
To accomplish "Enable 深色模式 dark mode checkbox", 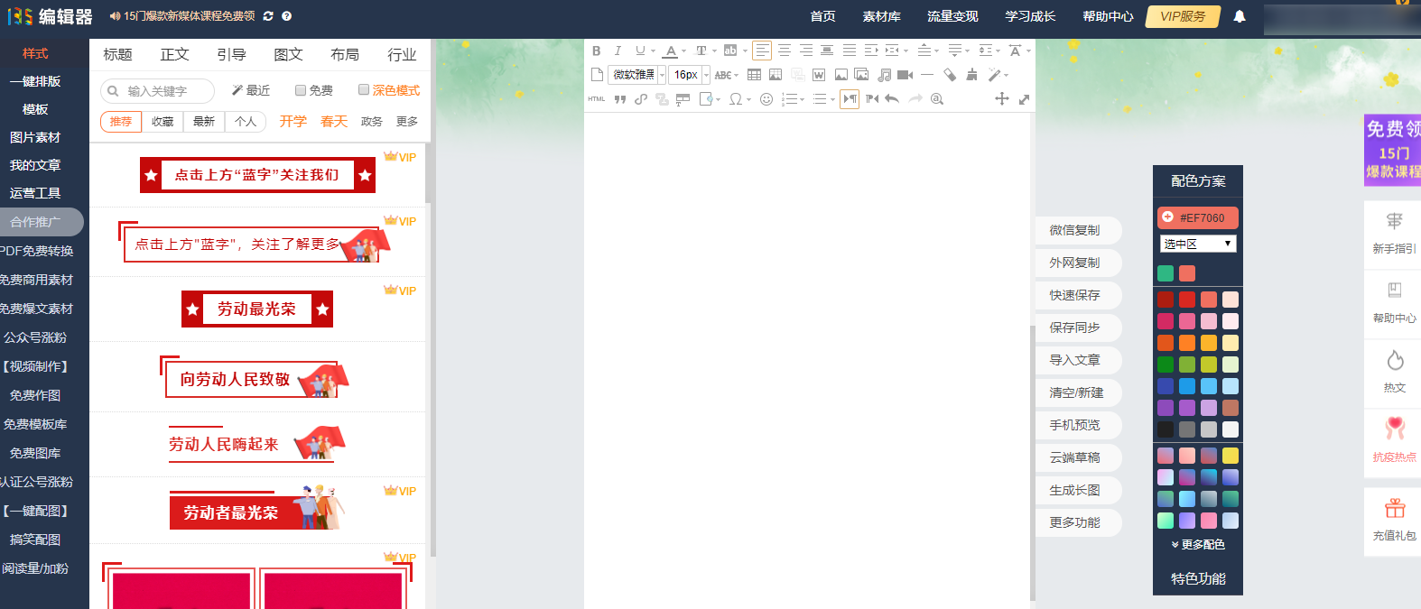I will coord(364,89).
